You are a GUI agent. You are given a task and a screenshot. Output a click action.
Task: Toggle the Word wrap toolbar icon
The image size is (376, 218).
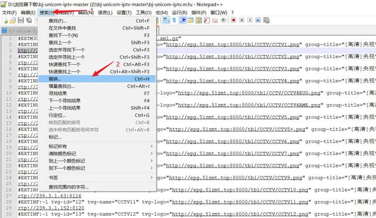point(166,21)
